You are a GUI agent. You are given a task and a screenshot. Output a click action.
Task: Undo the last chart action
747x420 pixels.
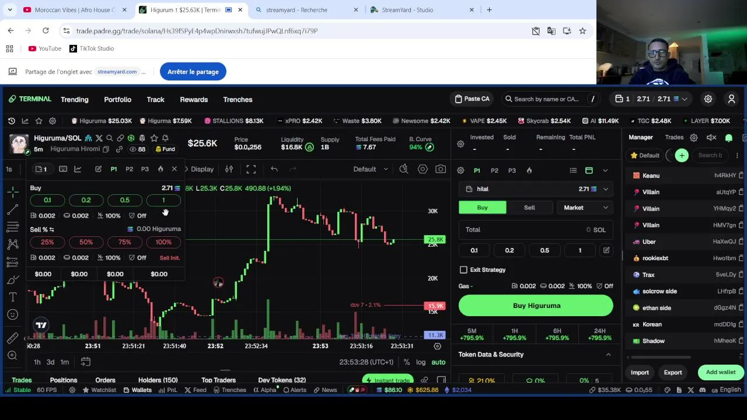pyautogui.click(x=274, y=169)
